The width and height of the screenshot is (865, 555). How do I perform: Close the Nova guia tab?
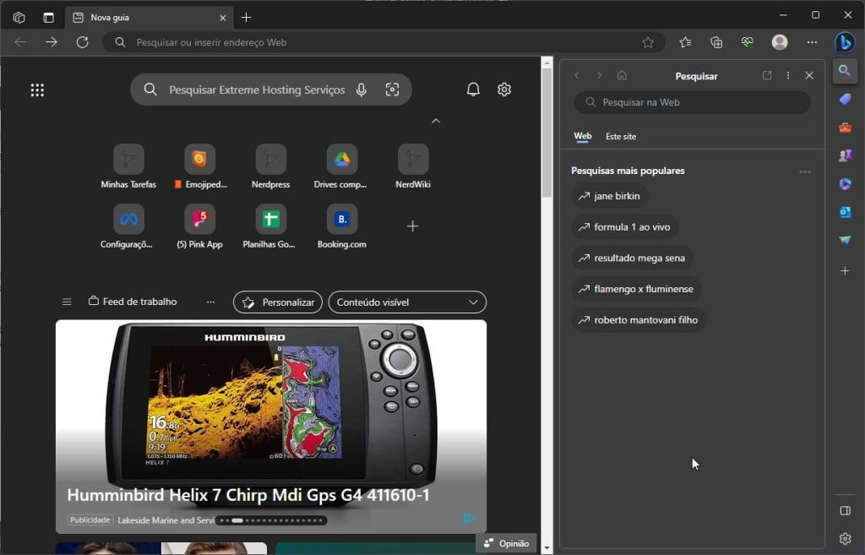(x=223, y=18)
